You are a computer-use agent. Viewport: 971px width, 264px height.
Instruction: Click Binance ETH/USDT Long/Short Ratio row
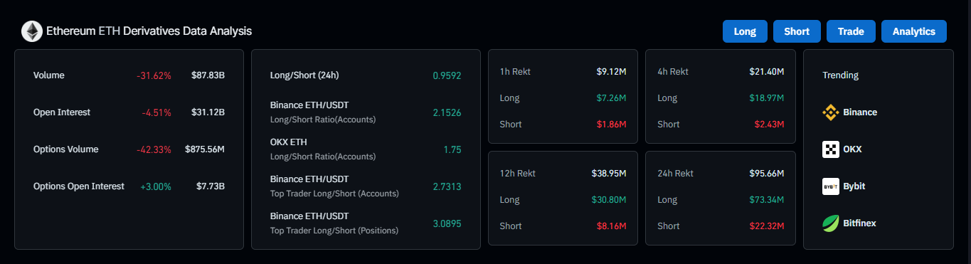click(366, 112)
